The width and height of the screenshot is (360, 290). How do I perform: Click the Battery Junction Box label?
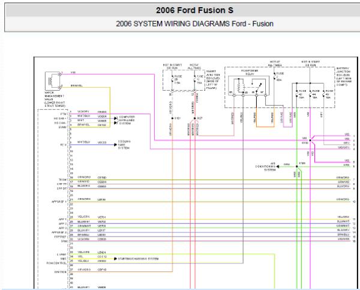(344, 77)
